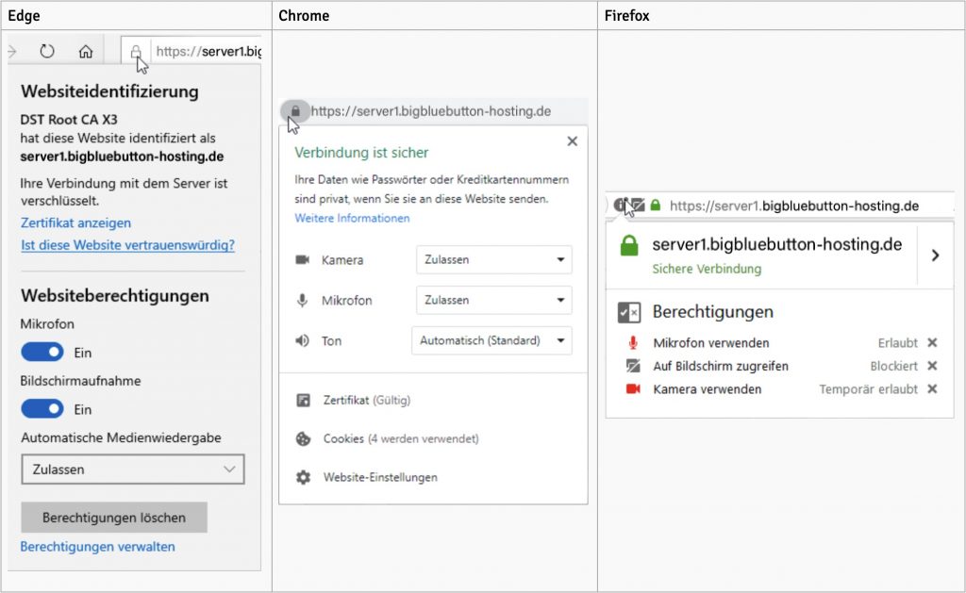Click the Edge refresh icon

tap(47, 51)
